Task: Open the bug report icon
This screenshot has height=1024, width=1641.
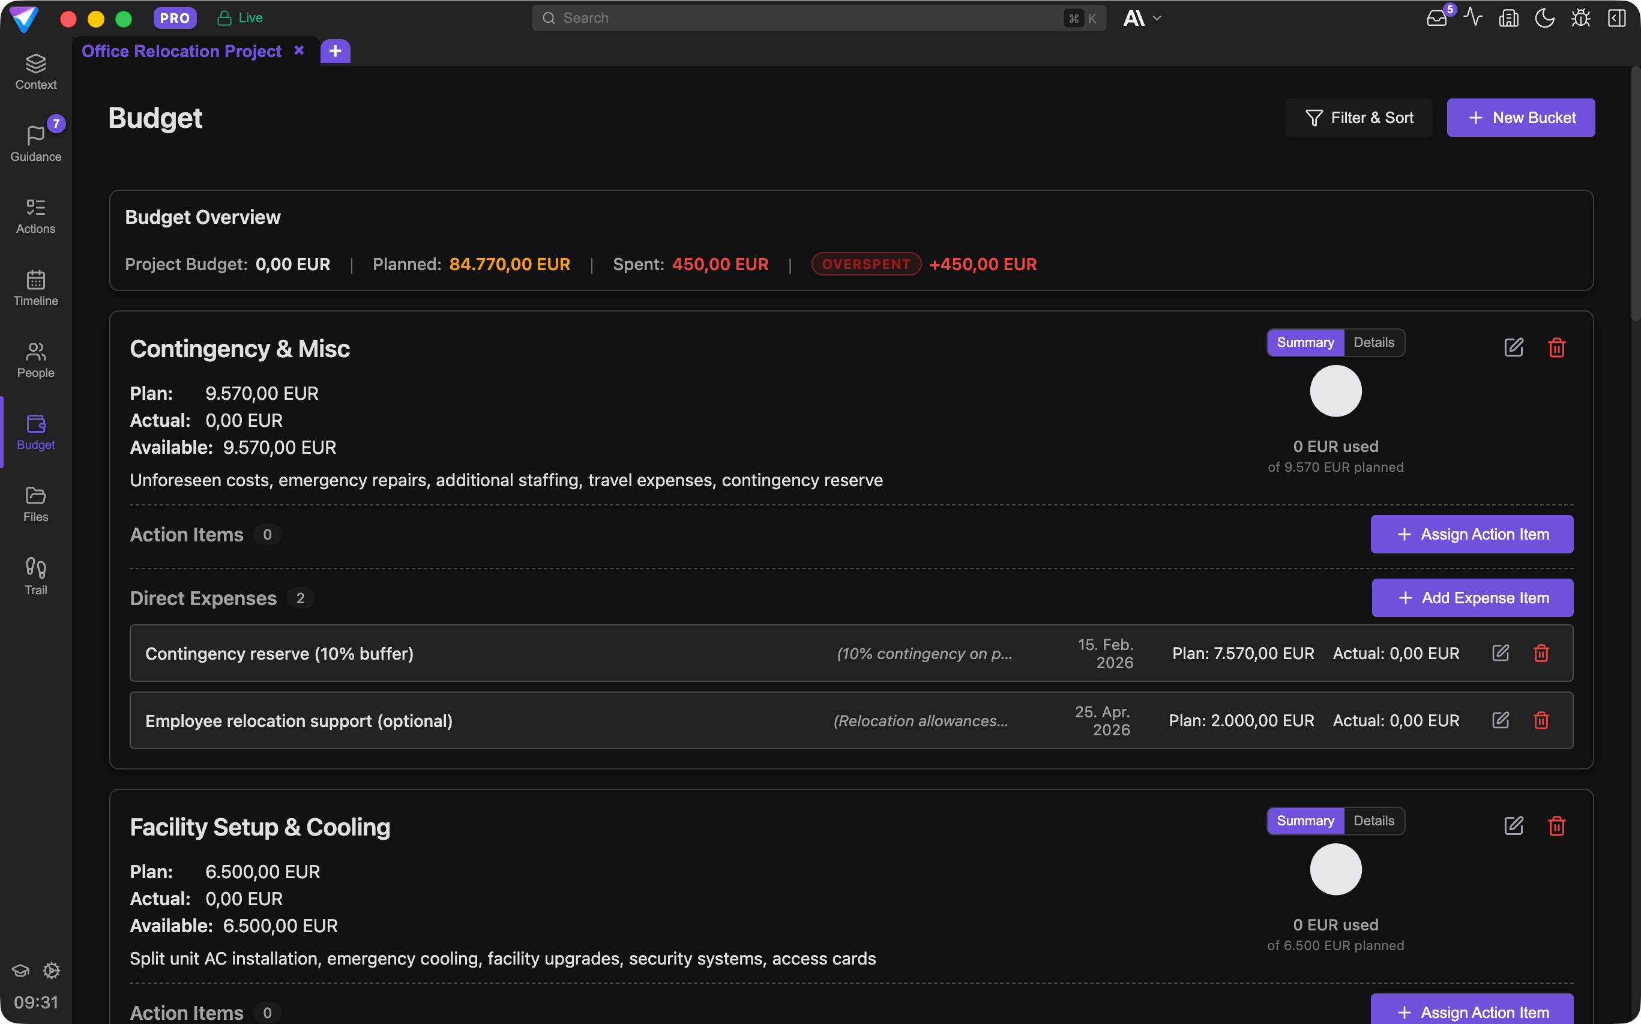Action: pos(1580,18)
